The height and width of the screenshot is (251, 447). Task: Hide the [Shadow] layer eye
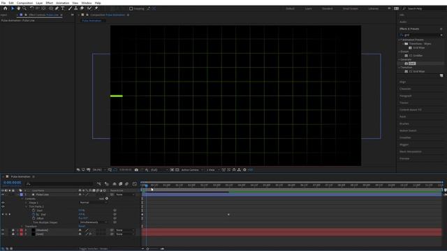[x=3, y=230]
